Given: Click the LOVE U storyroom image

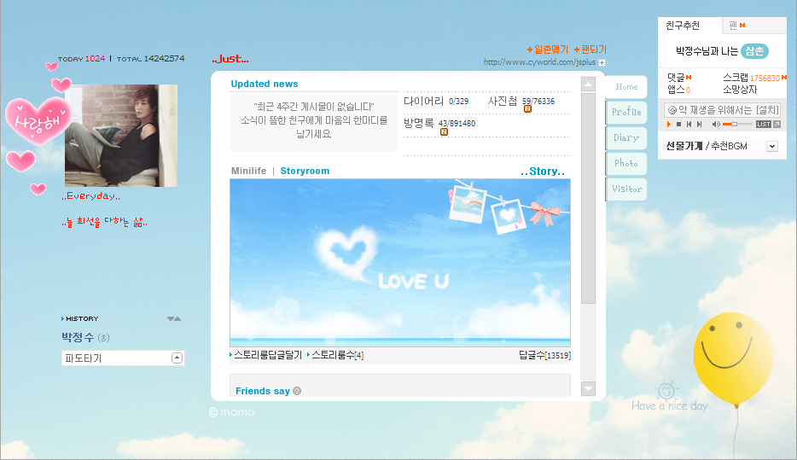Looking at the screenshot, I should (x=400, y=263).
